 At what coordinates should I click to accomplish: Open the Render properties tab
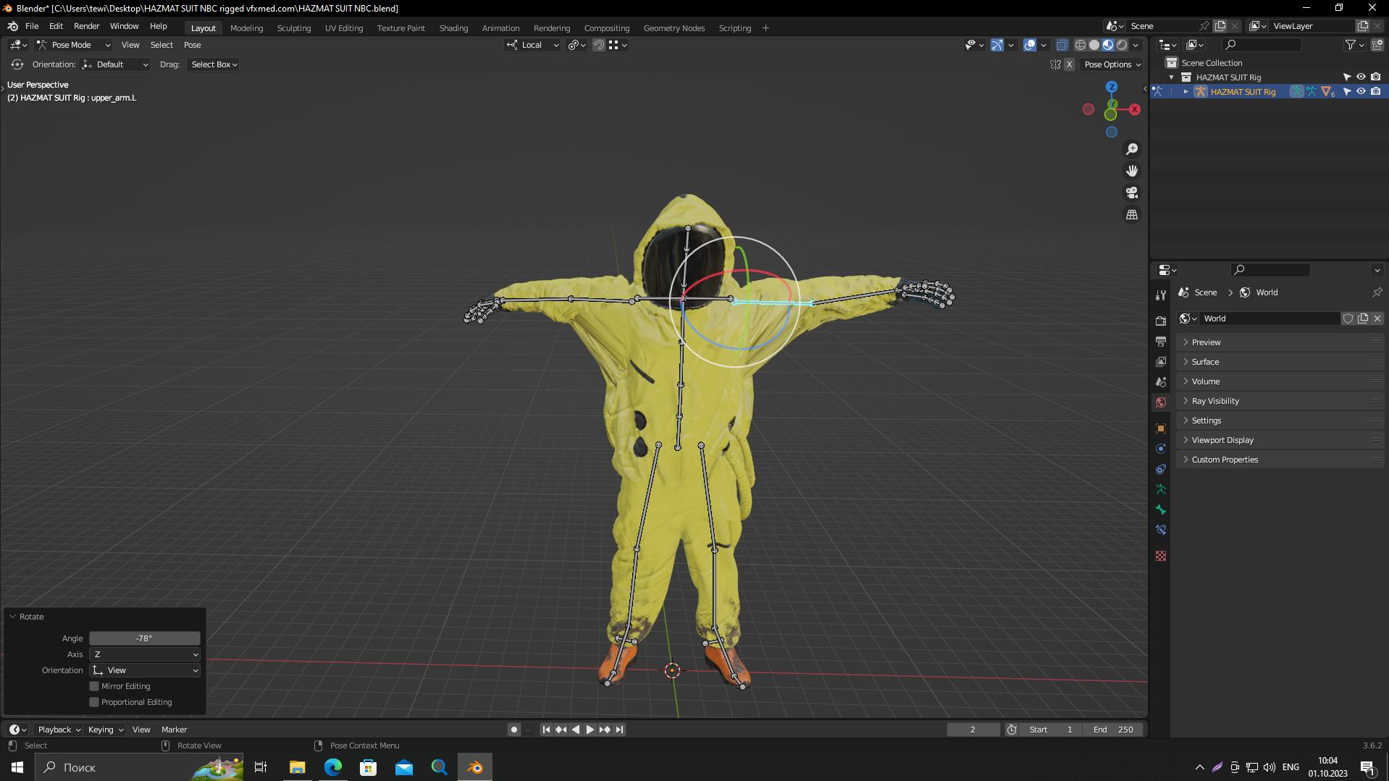(1161, 321)
